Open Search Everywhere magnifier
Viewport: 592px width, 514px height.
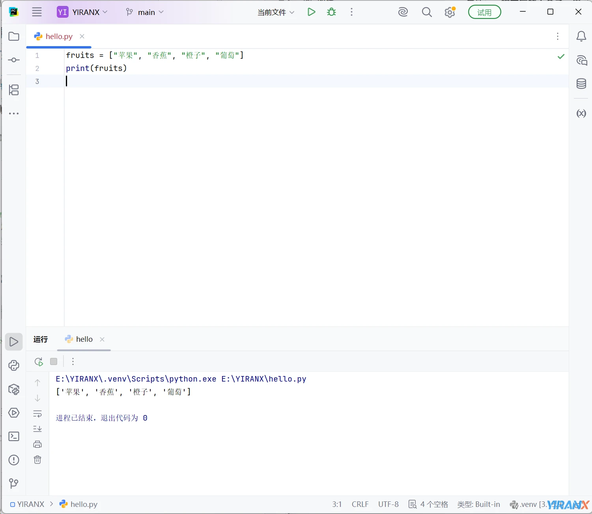click(427, 12)
